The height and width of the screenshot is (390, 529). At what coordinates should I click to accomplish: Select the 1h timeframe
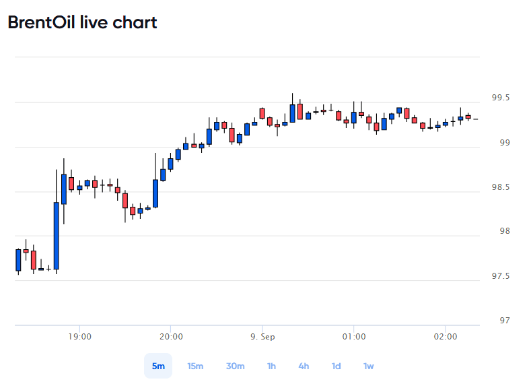pos(272,366)
